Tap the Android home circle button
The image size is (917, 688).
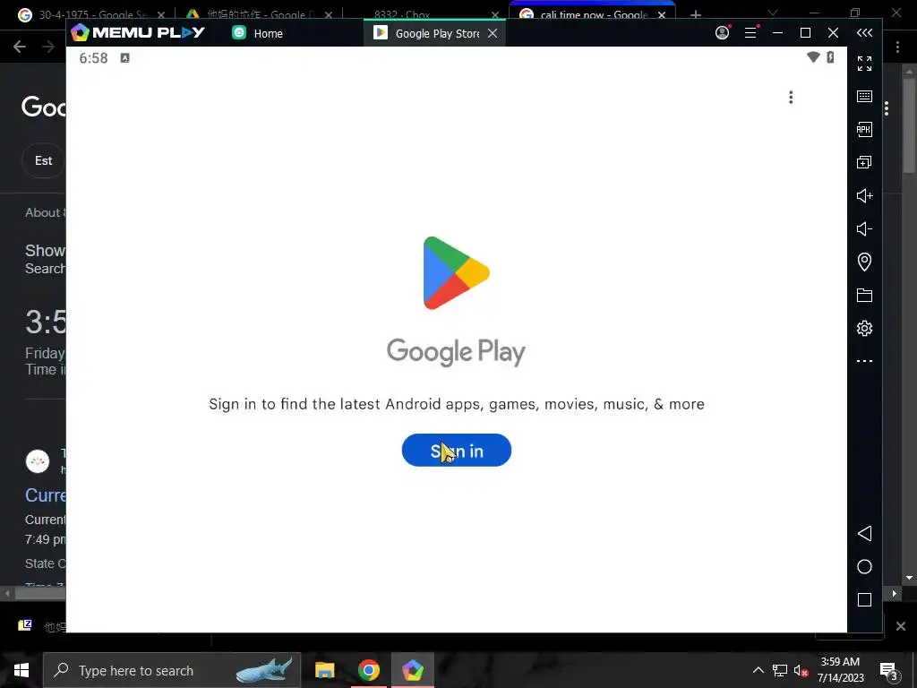864,566
